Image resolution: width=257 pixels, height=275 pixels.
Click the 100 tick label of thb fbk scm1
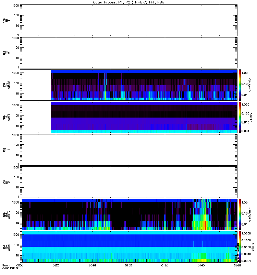pos(16,115)
